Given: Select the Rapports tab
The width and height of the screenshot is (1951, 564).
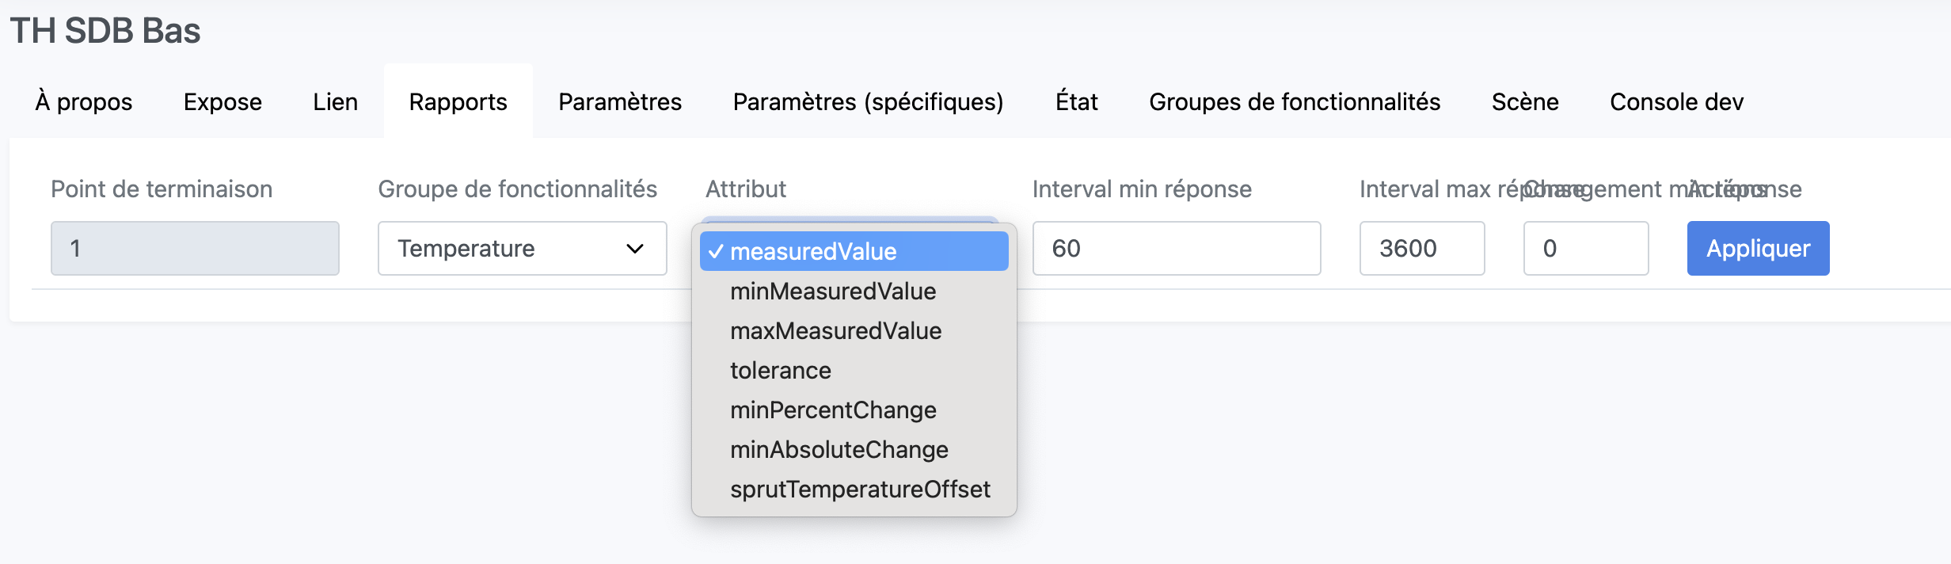Looking at the screenshot, I should [x=458, y=102].
